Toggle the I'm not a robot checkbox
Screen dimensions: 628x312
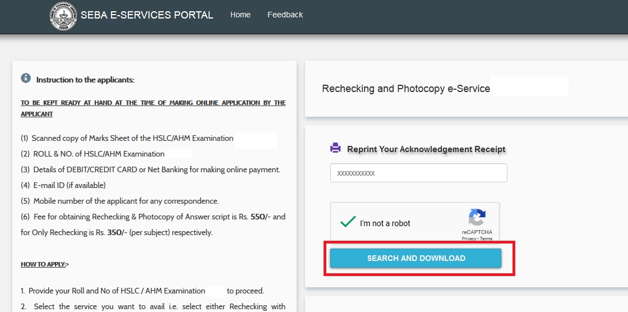348,222
